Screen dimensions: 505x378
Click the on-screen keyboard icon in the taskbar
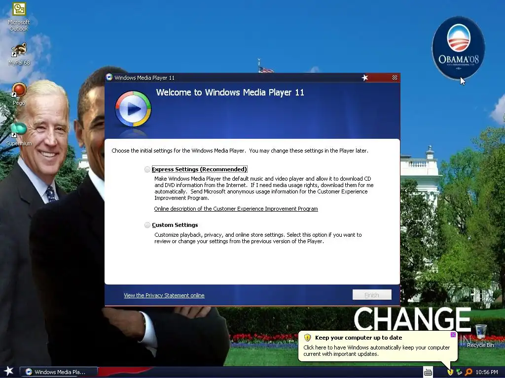click(x=428, y=372)
